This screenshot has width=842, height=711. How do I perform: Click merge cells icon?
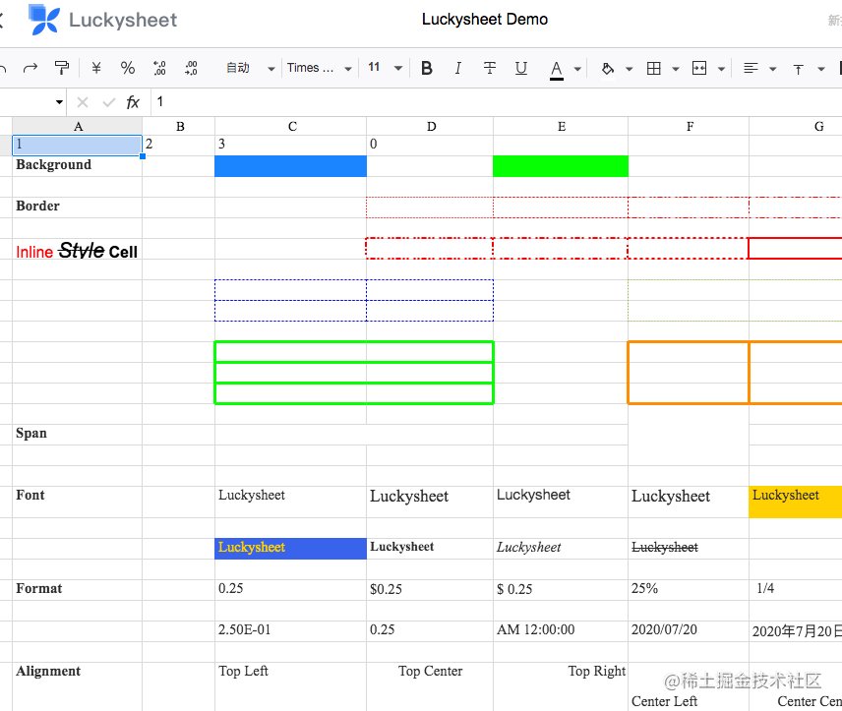[699, 68]
